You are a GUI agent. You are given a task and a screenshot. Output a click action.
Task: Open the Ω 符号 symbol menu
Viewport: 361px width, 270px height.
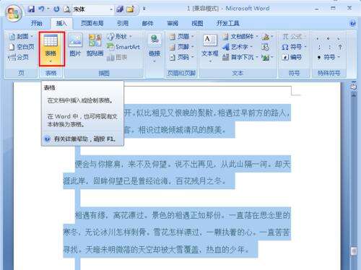tap(294, 47)
